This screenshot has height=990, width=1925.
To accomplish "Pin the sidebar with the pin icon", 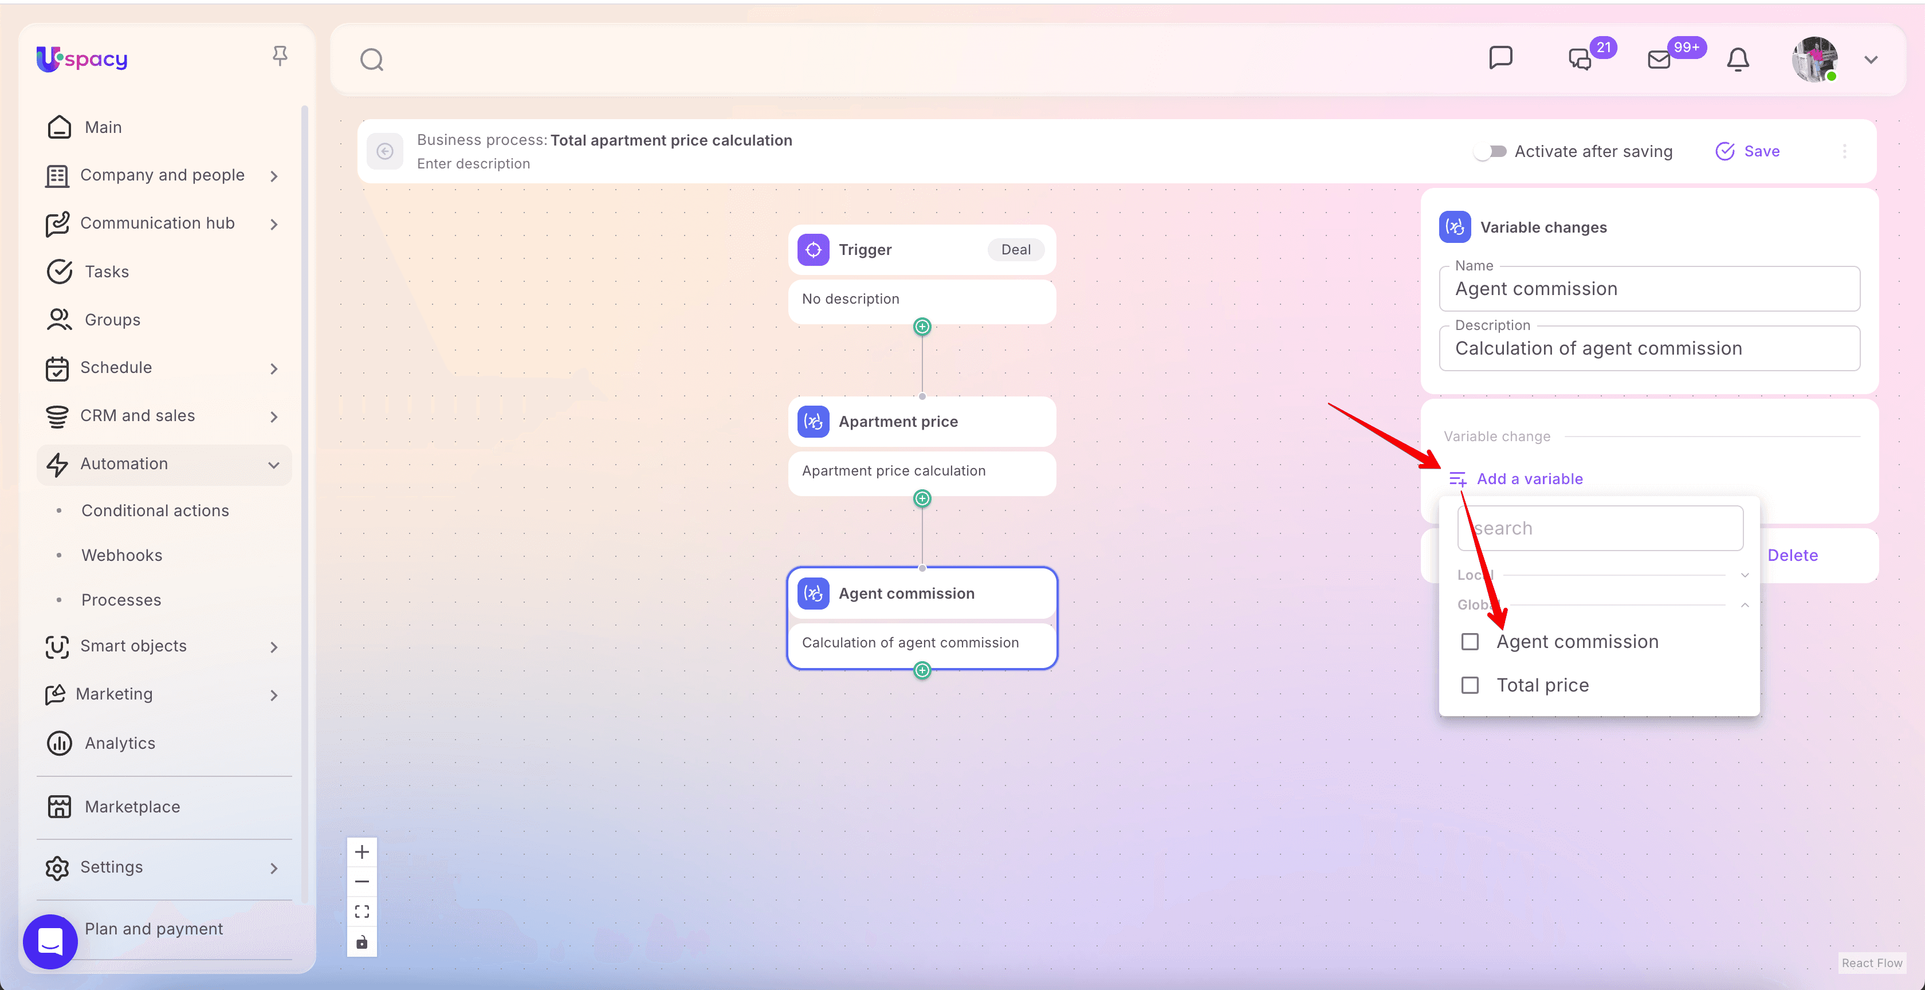I will point(280,56).
